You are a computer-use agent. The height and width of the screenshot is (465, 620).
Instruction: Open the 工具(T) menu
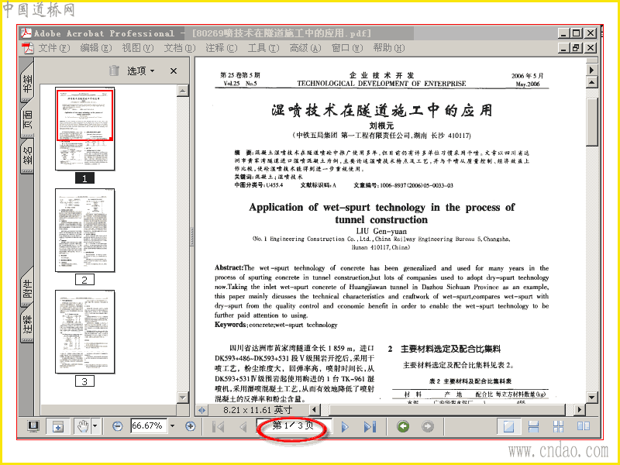(x=263, y=48)
